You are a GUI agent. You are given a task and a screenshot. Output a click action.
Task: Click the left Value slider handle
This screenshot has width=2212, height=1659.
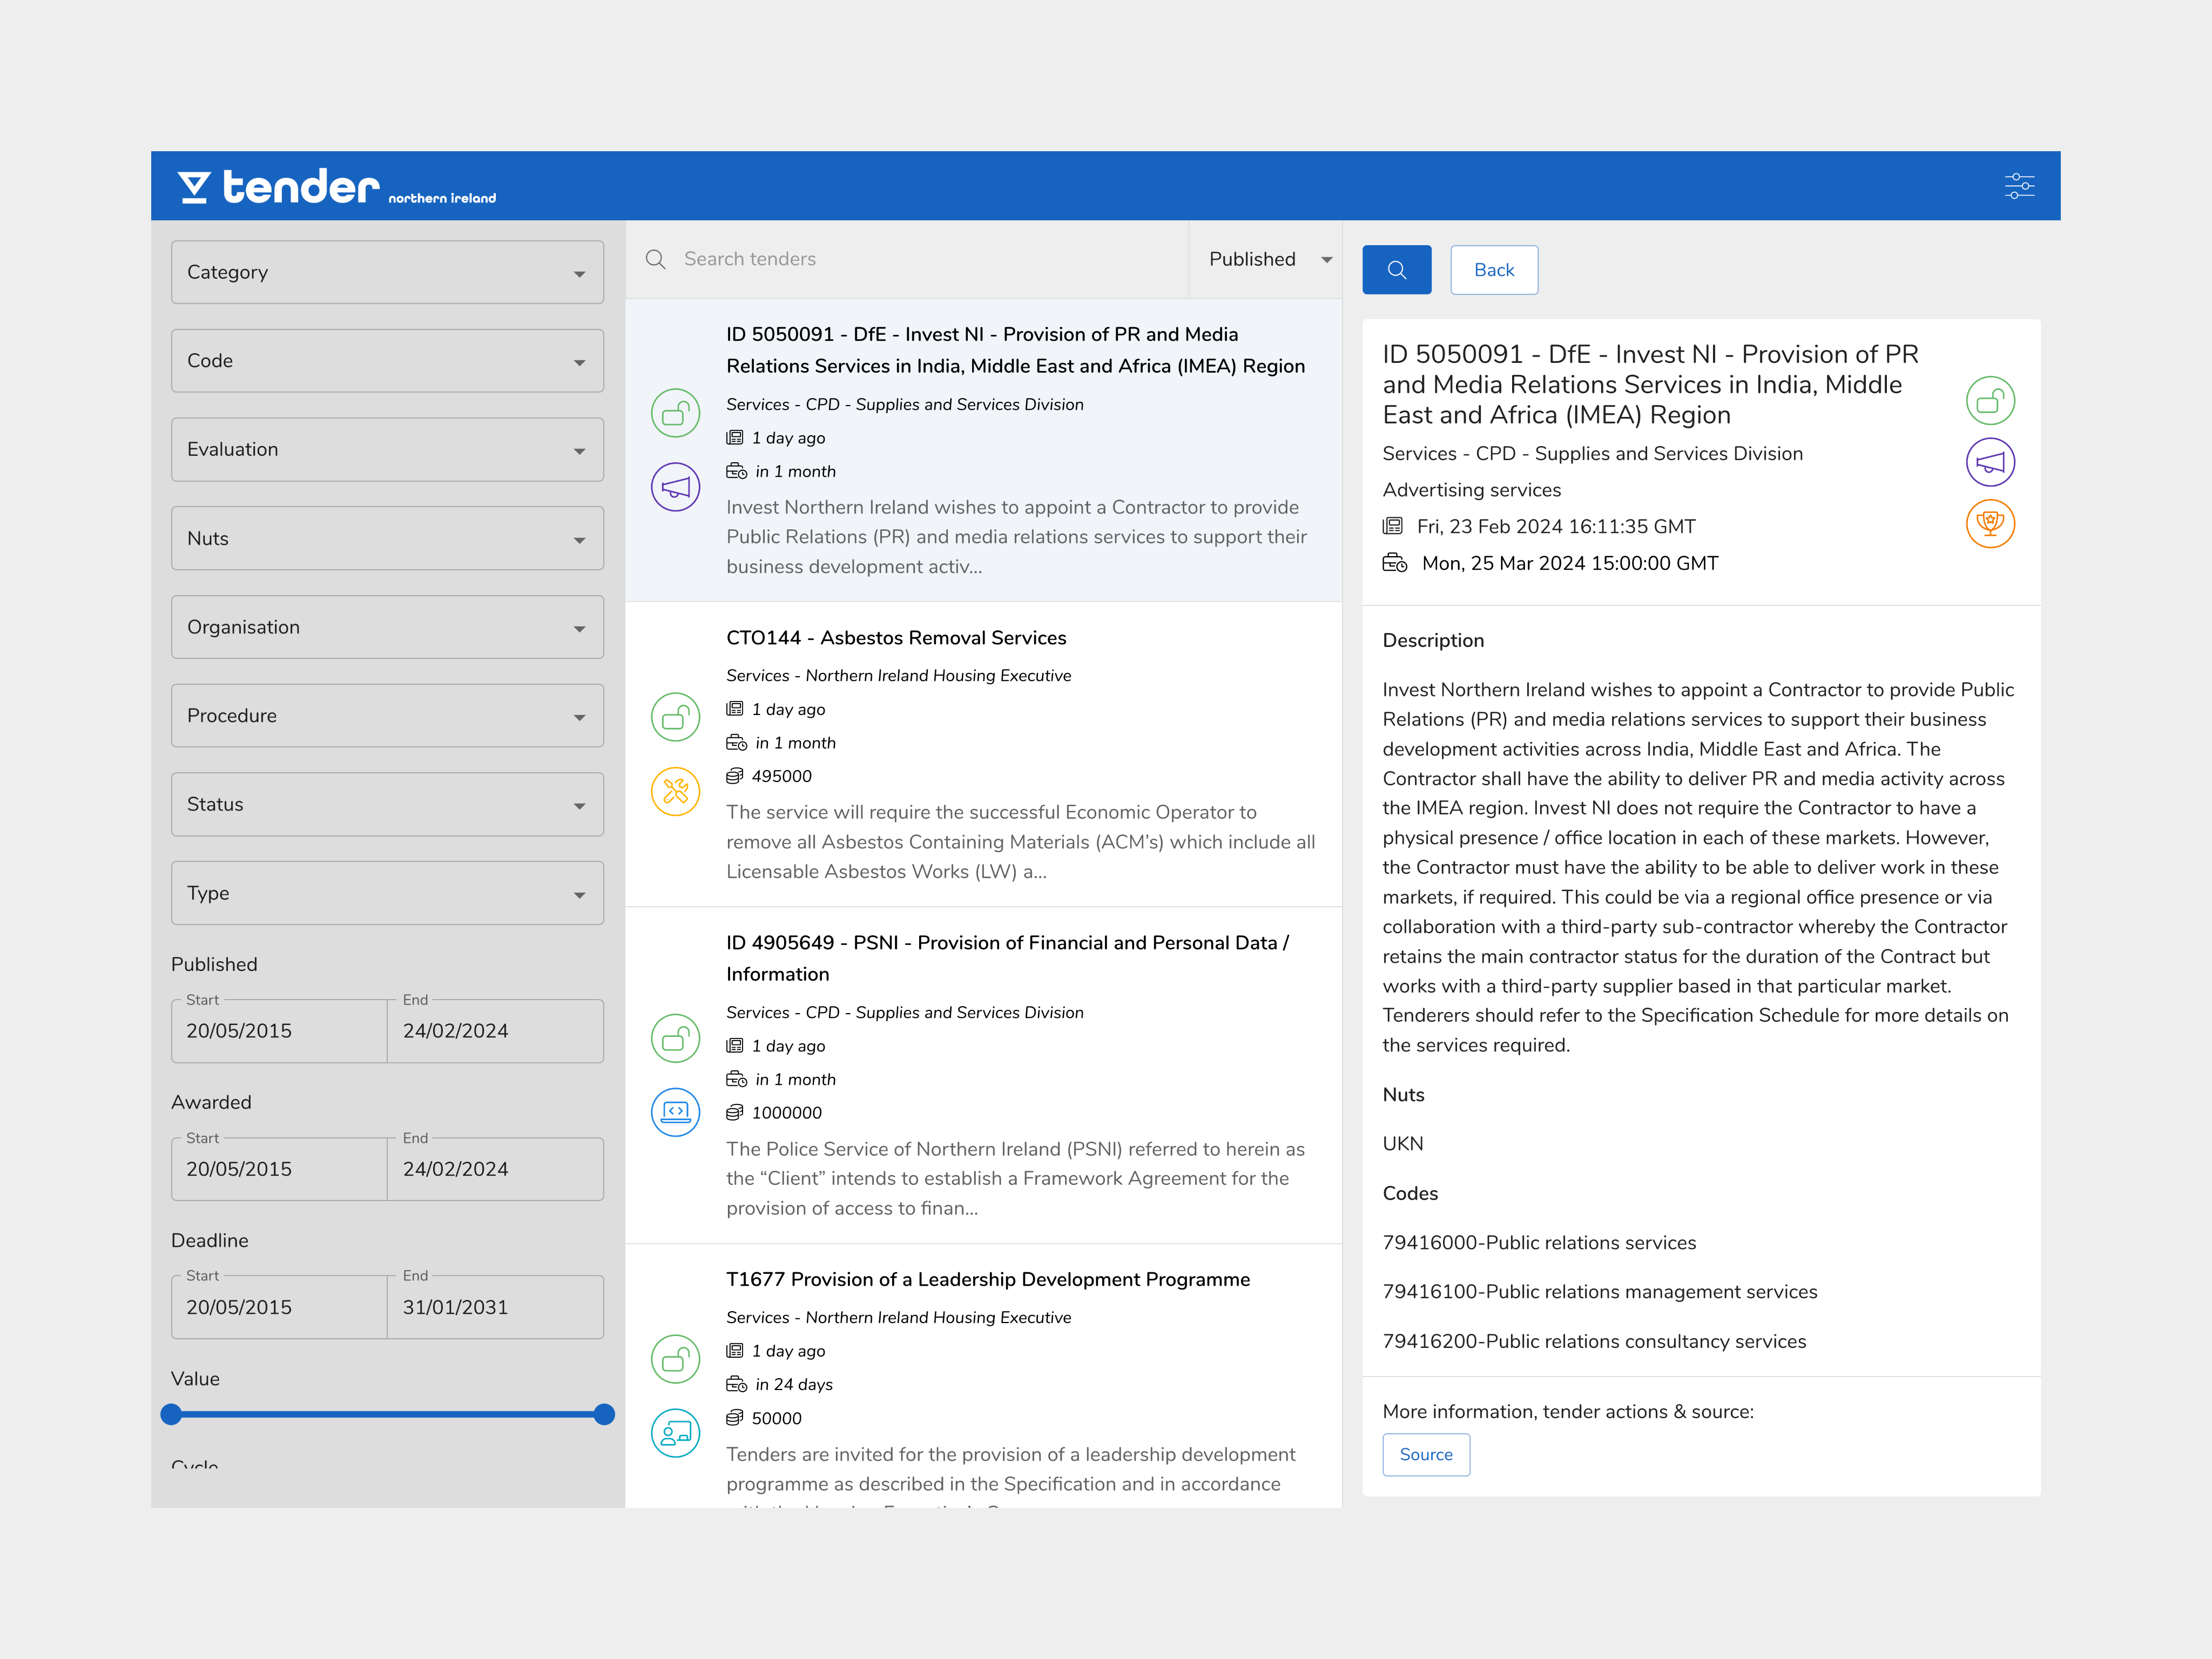point(171,1414)
